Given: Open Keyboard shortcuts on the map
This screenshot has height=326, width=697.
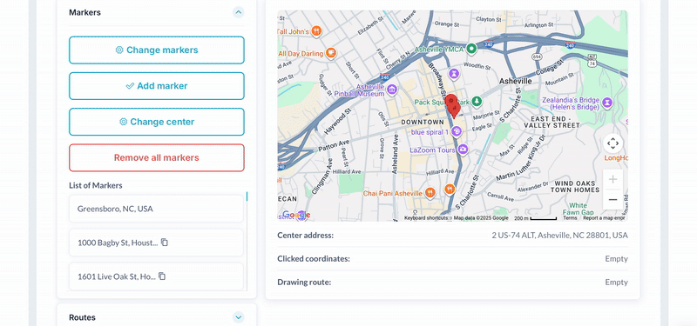Looking at the screenshot, I should [426, 218].
